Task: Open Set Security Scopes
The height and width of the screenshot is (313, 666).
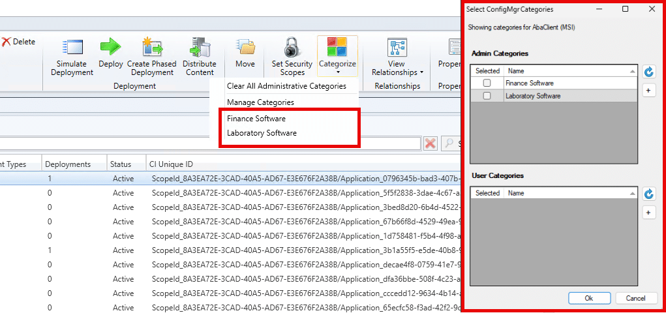Action: pos(292,48)
